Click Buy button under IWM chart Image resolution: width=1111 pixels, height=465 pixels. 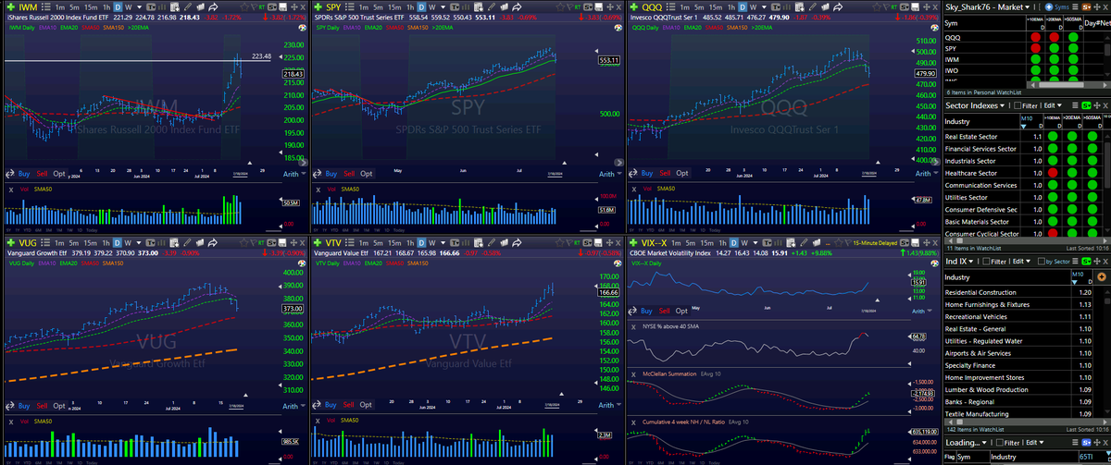click(24, 174)
